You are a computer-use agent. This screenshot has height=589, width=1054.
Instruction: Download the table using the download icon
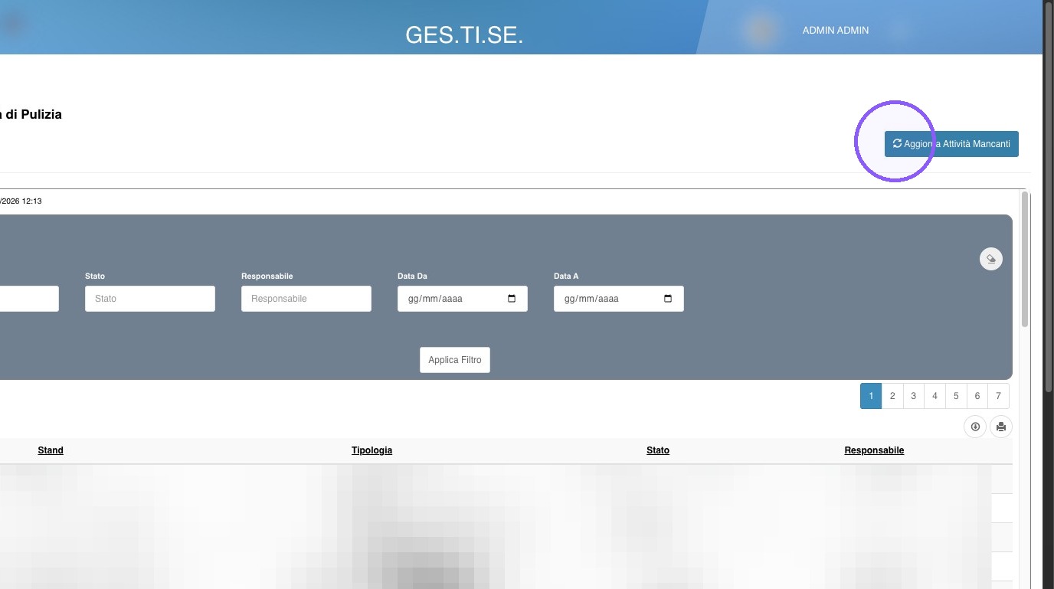975,427
